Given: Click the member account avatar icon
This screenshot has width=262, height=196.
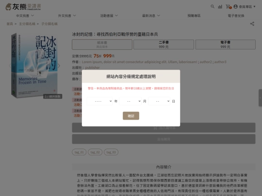Looking at the screenshot, I should tap(236, 7).
